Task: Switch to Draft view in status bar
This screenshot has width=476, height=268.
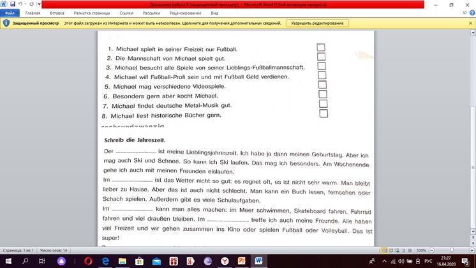Action: click(410, 250)
